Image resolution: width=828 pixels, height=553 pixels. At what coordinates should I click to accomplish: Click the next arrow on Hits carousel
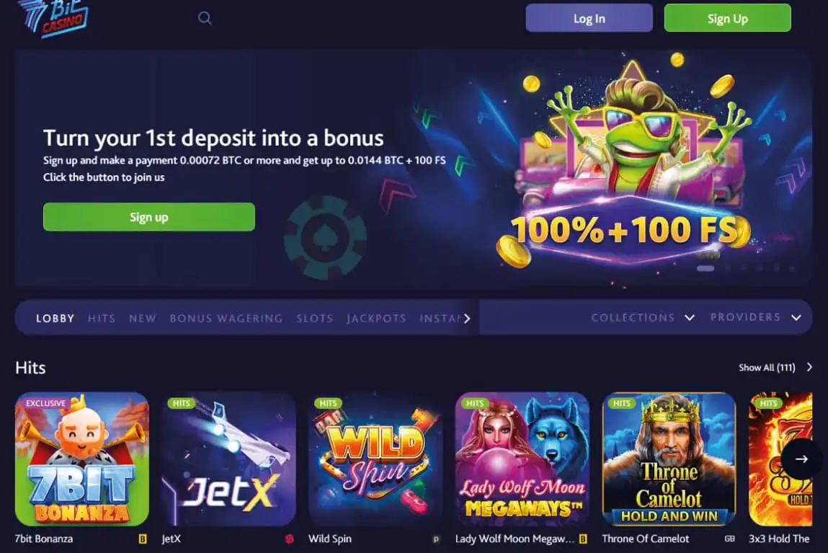click(801, 459)
